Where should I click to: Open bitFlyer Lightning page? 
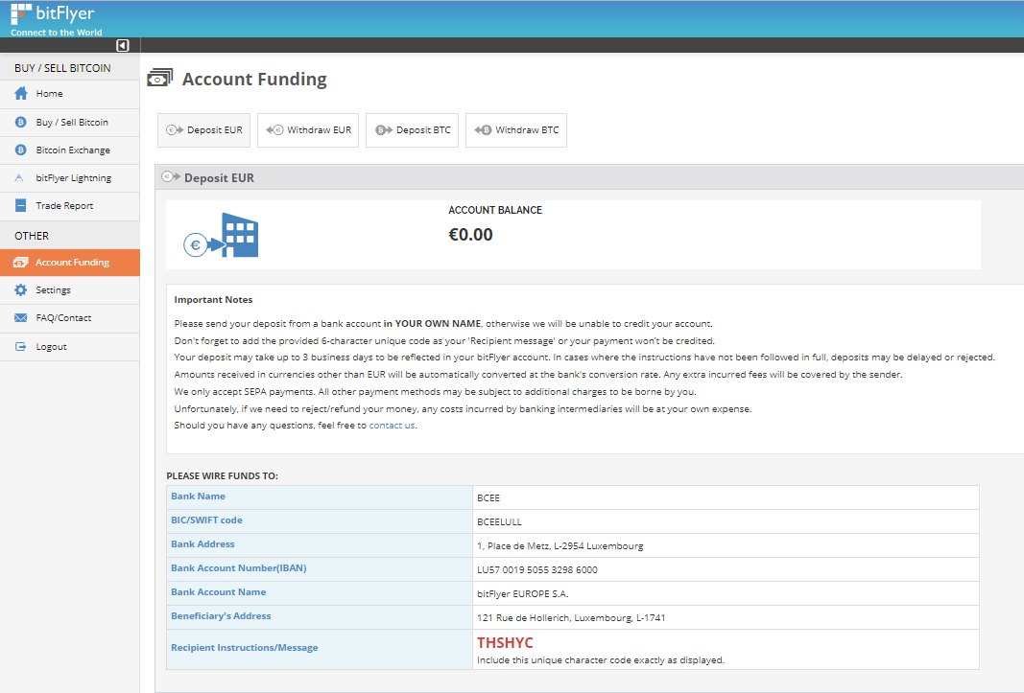(x=70, y=178)
